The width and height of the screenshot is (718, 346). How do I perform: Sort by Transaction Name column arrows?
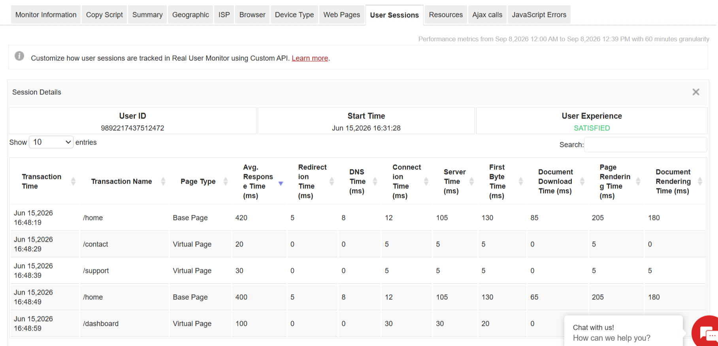point(163,181)
